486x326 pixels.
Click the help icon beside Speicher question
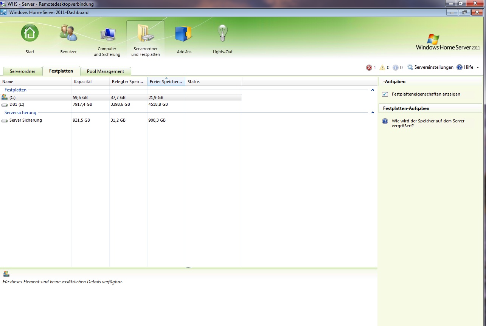385,121
